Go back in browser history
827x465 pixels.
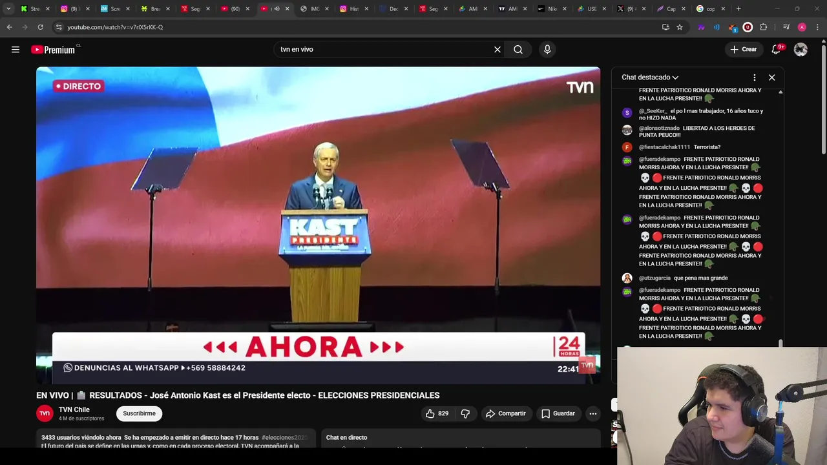tap(9, 27)
